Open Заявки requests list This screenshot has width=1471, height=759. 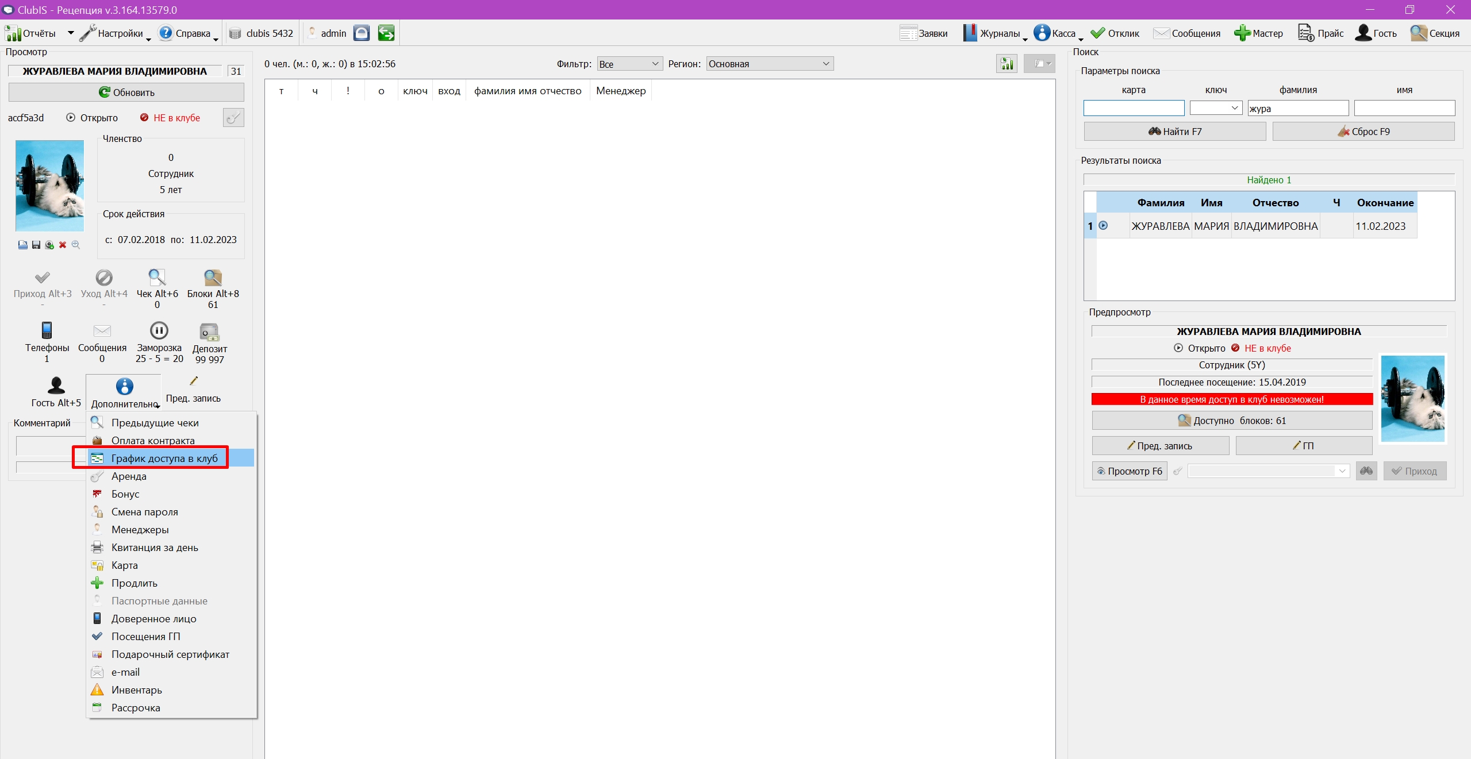coord(924,33)
